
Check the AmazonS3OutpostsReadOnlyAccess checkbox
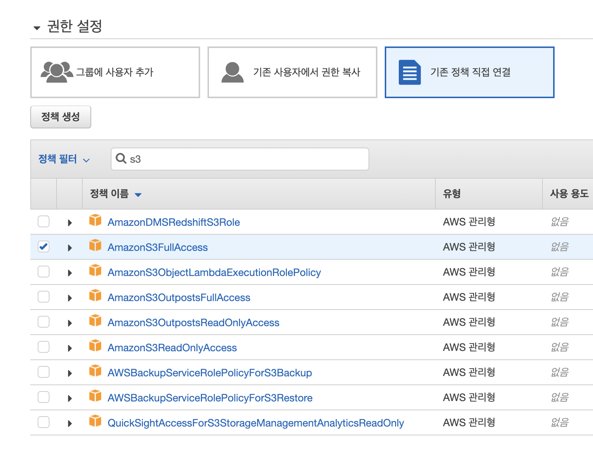pyautogui.click(x=44, y=322)
